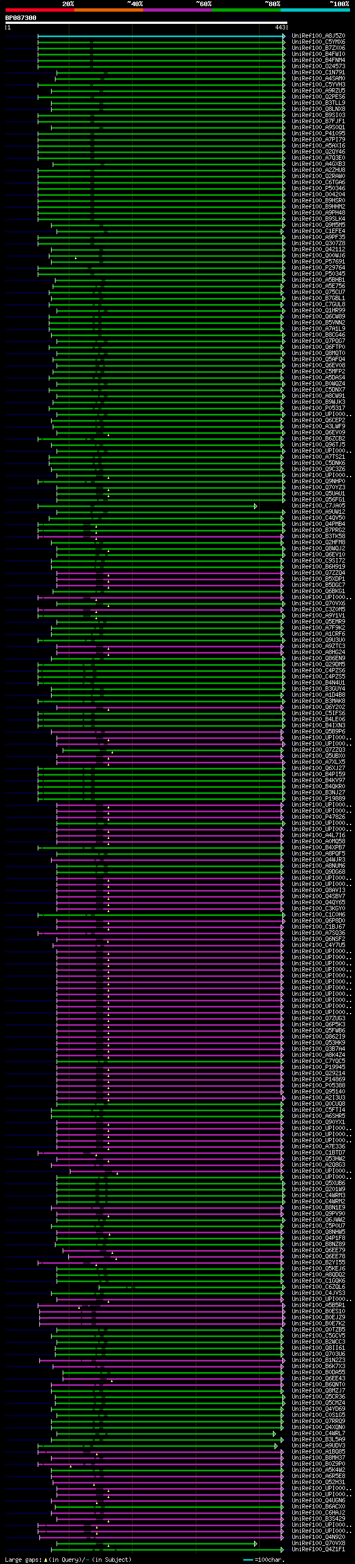This screenshot has width=355, height=1564.
Task: Select the UniRef100_C4WRL7 label
Action: pyautogui.click(x=318, y=1433)
